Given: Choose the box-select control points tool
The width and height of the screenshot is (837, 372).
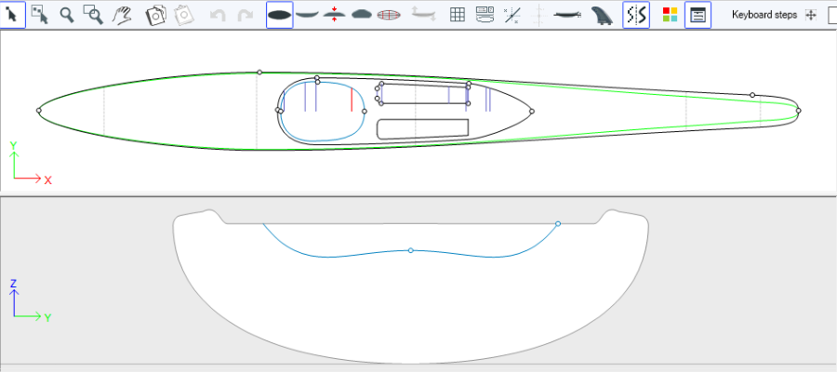Looking at the screenshot, I should click(39, 15).
